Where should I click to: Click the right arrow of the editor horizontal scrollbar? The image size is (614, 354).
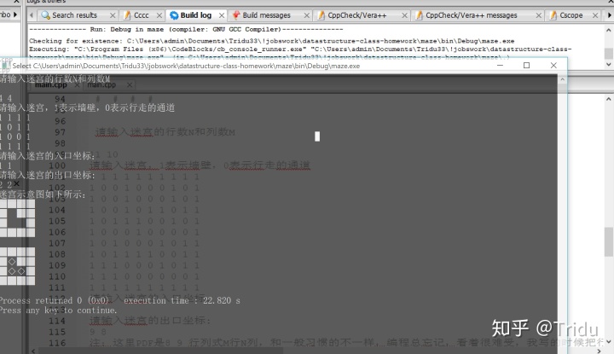600,351
